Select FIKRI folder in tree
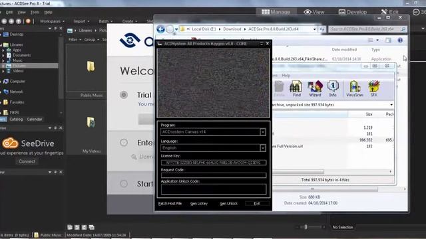Image resolution: width=426 pixels, height=239 pixels. tap(11, 112)
